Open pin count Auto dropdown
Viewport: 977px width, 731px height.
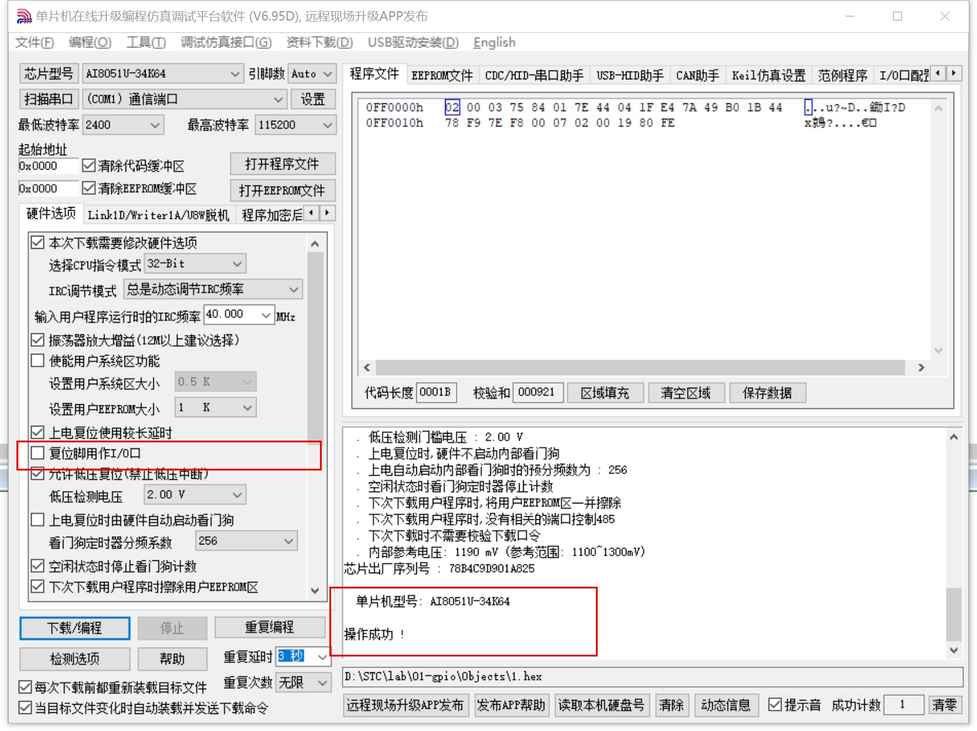pyautogui.click(x=312, y=74)
